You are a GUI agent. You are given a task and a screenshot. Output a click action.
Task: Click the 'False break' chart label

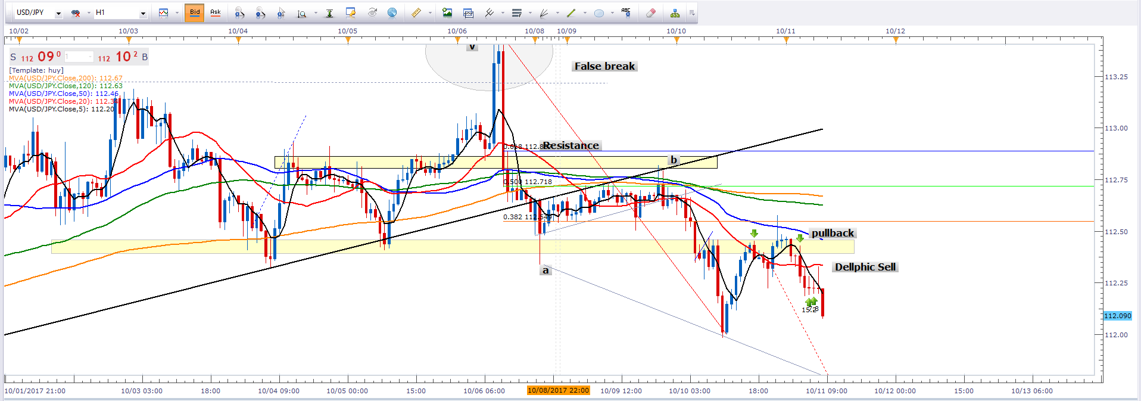(x=604, y=66)
